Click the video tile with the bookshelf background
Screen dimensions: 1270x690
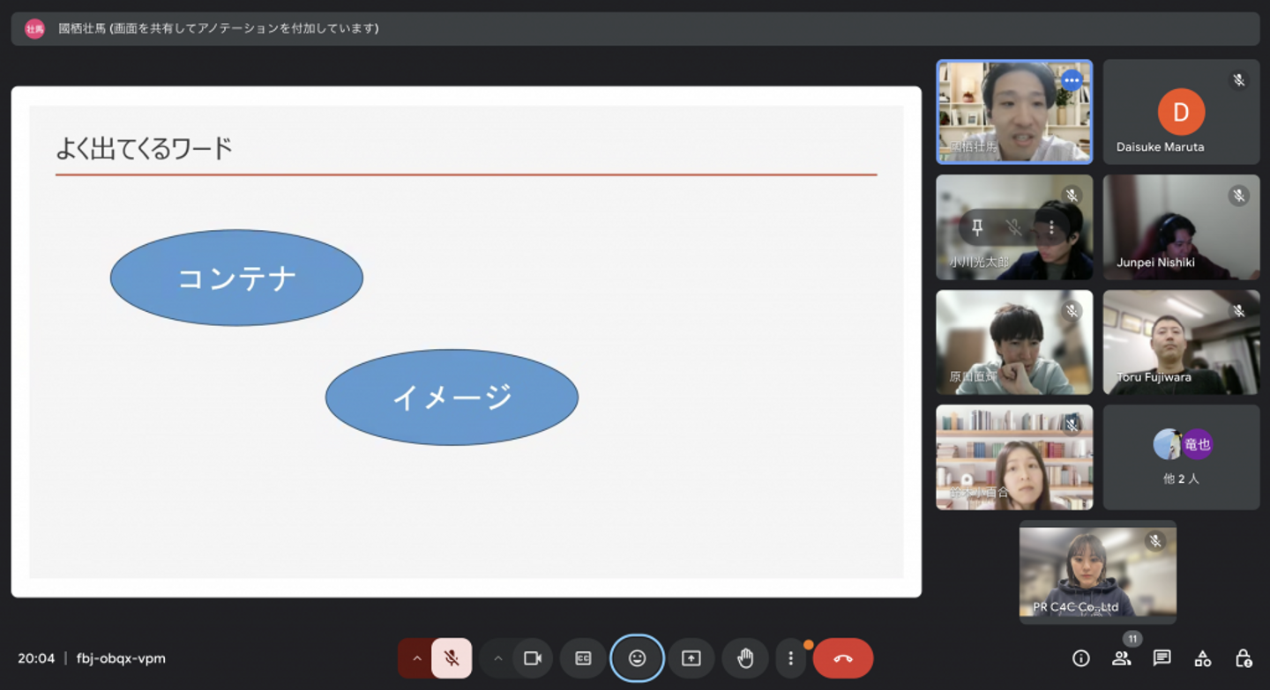(x=1014, y=457)
